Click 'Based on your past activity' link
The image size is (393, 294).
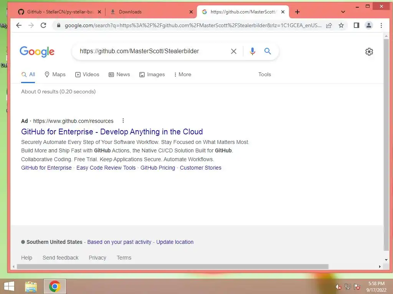[119, 242]
